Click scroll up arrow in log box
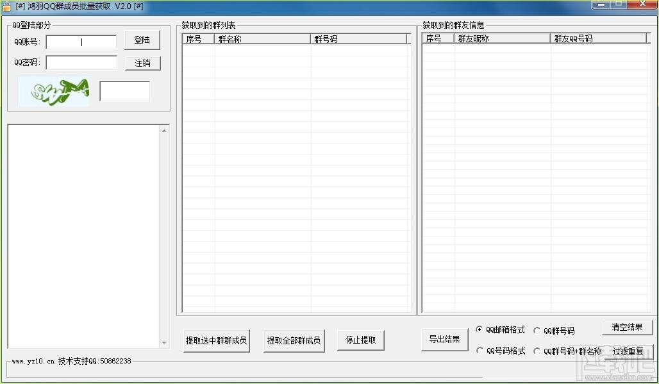 pyautogui.click(x=164, y=131)
